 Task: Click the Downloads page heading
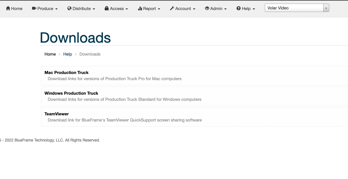(x=75, y=37)
